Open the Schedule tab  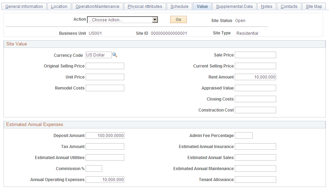pyautogui.click(x=180, y=7)
